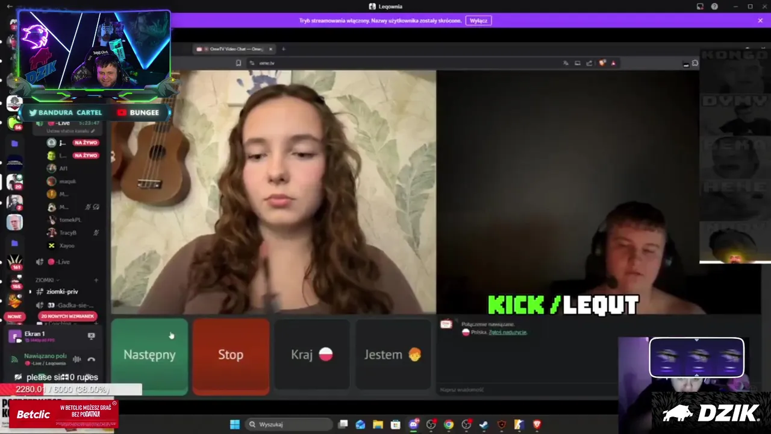771x434 pixels.
Task: Open Steam from the taskbar
Action: tap(484, 424)
